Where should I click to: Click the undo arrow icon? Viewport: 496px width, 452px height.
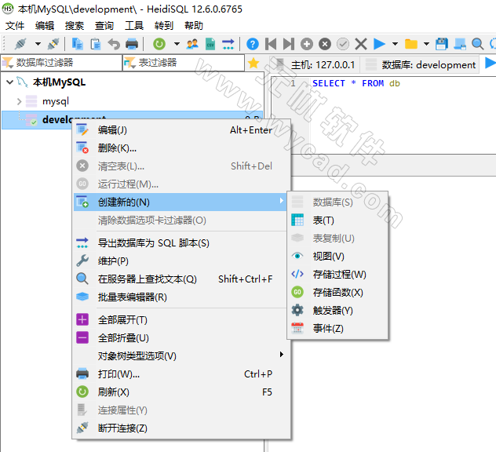click(114, 44)
